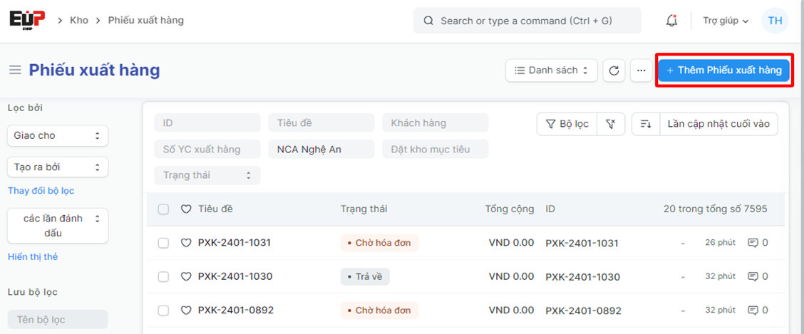Toggle the sidebar hamburger icon

pyautogui.click(x=14, y=70)
